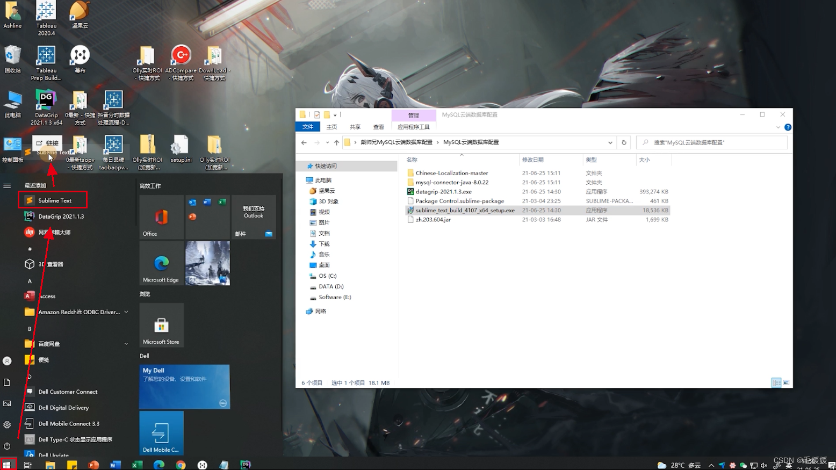Click the Office tile in Start menu
Image resolution: width=836 pixels, height=470 pixels.
pyautogui.click(x=161, y=217)
